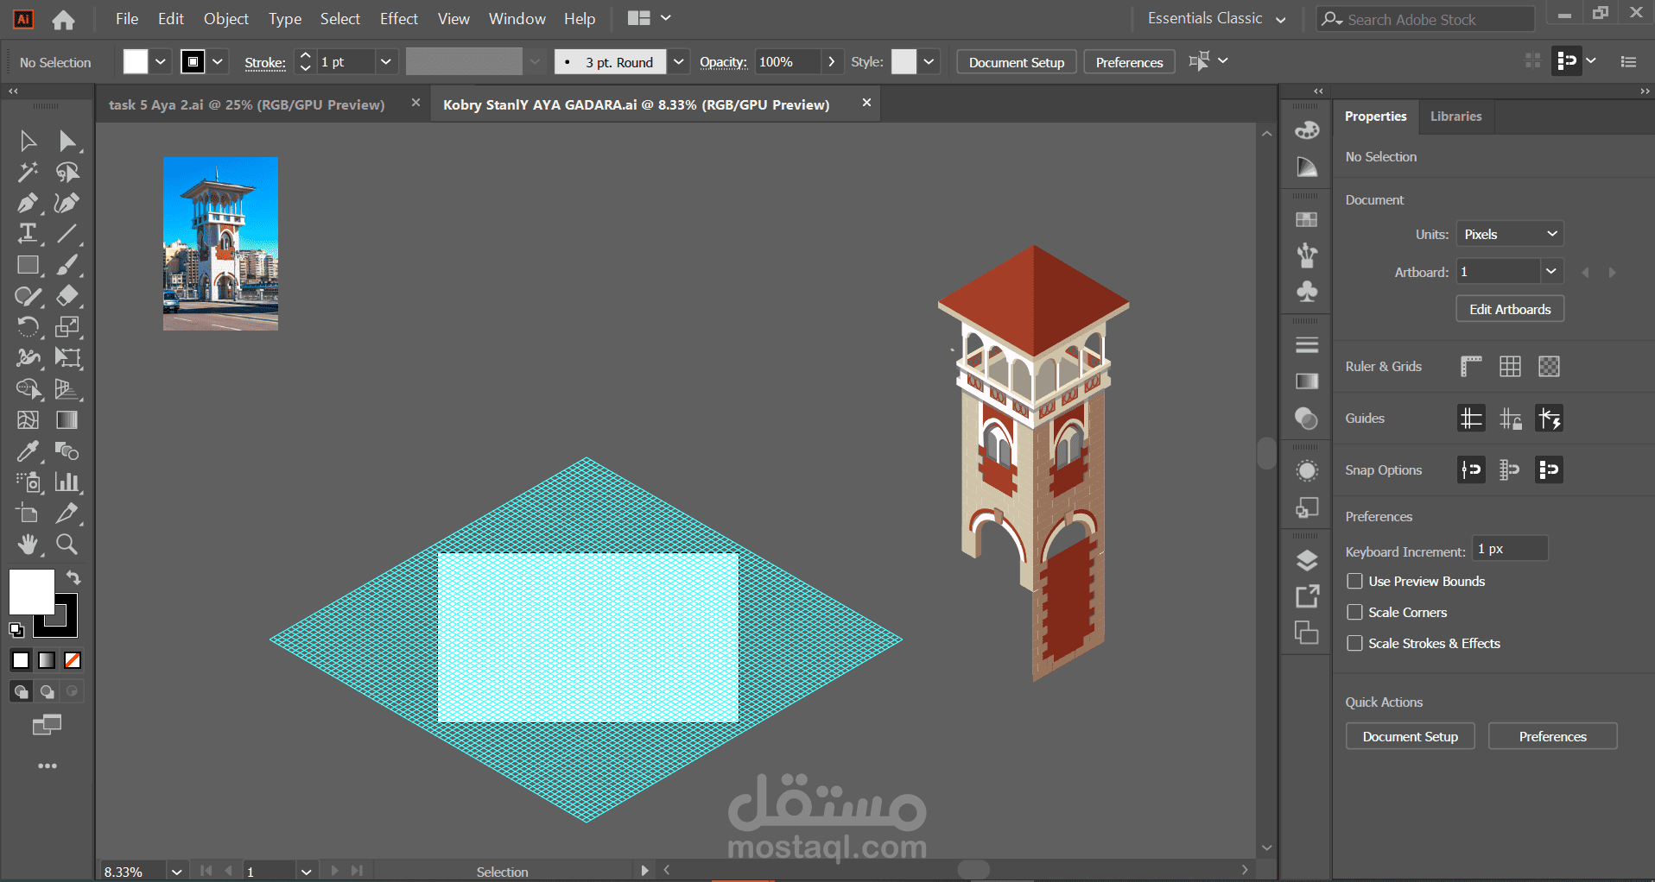1655x882 pixels.
Task: Enable Use Preview Bounds checkbox
Action: point(1354,582)
